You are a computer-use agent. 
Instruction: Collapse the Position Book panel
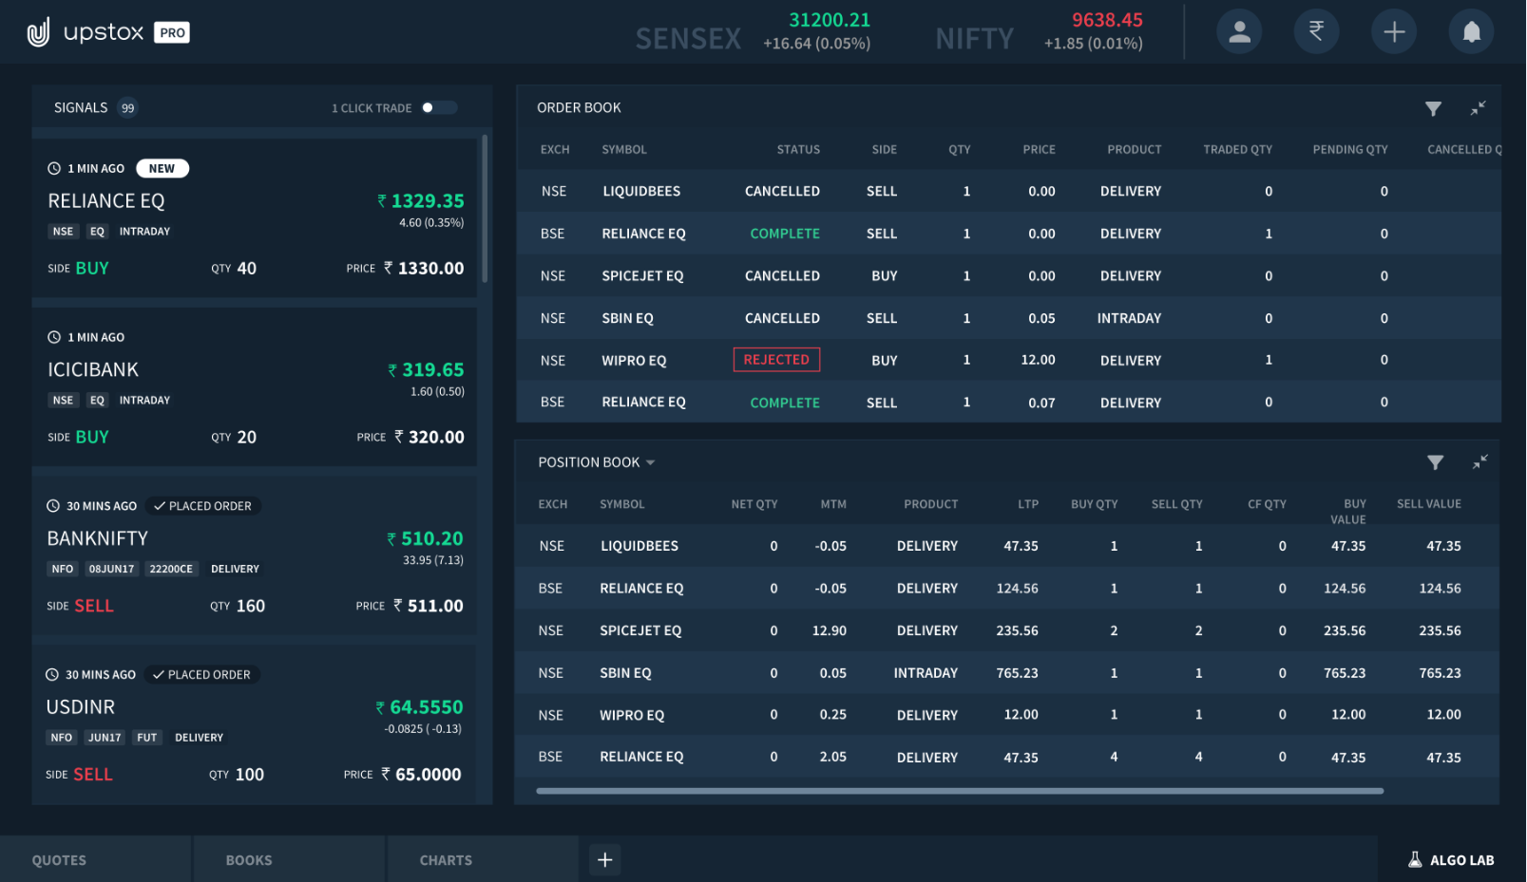point(1479,462)
